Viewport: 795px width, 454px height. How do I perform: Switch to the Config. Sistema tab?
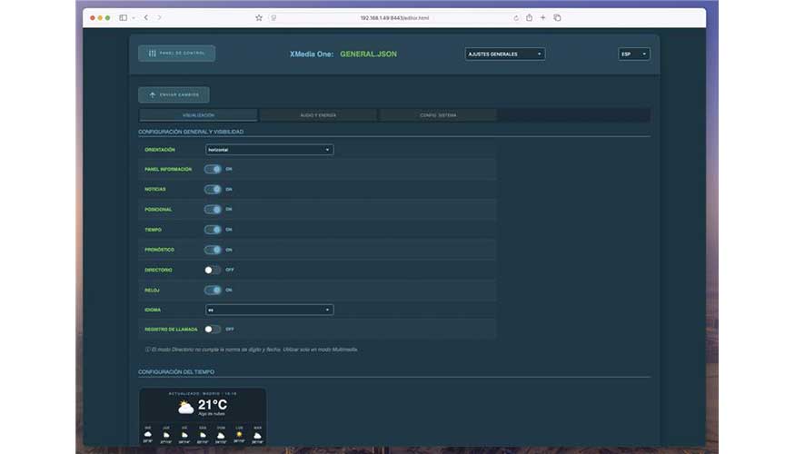[x=438, y=115]
